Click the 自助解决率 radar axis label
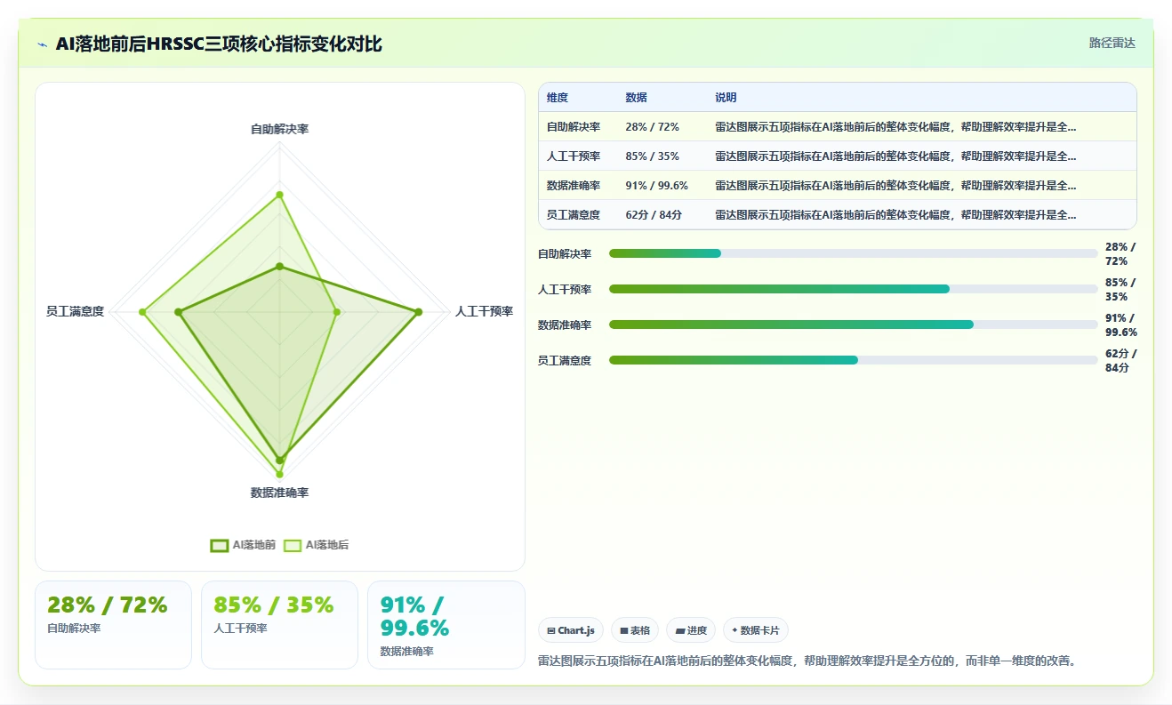Image resolution: width=1172 pixels, height=705 pixels. pyautogui.click(x=279, y=129)
